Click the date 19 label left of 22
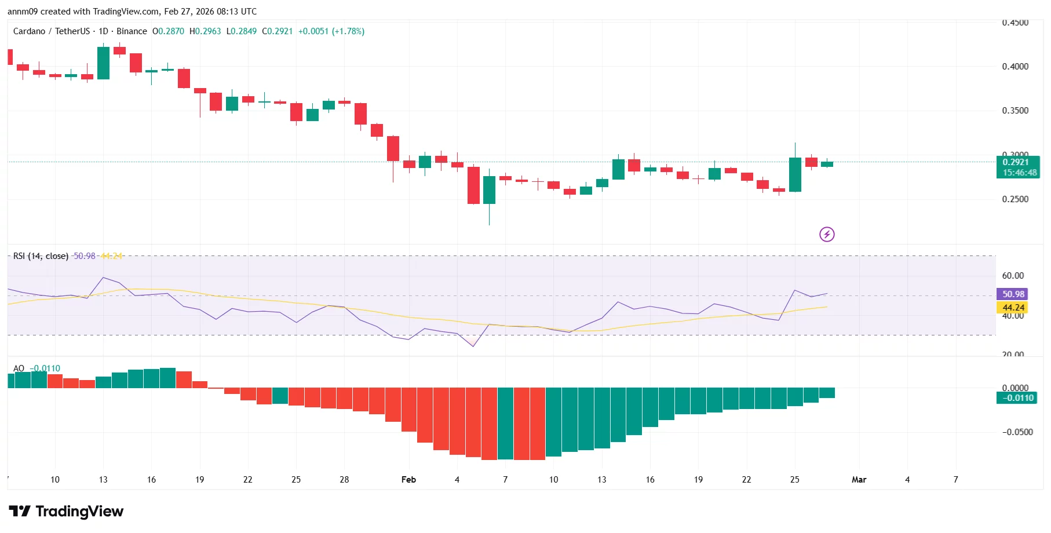1051x533 pixels. click(x=199, y=480)
